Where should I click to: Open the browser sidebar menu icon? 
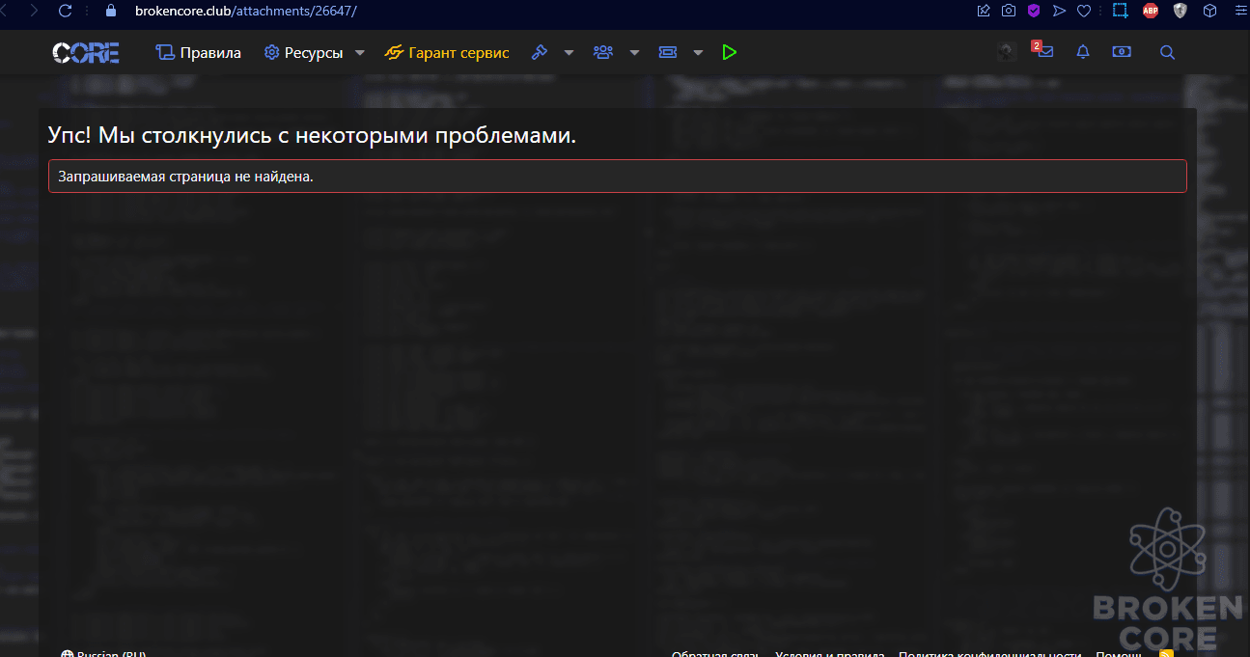click(1239, 11)
